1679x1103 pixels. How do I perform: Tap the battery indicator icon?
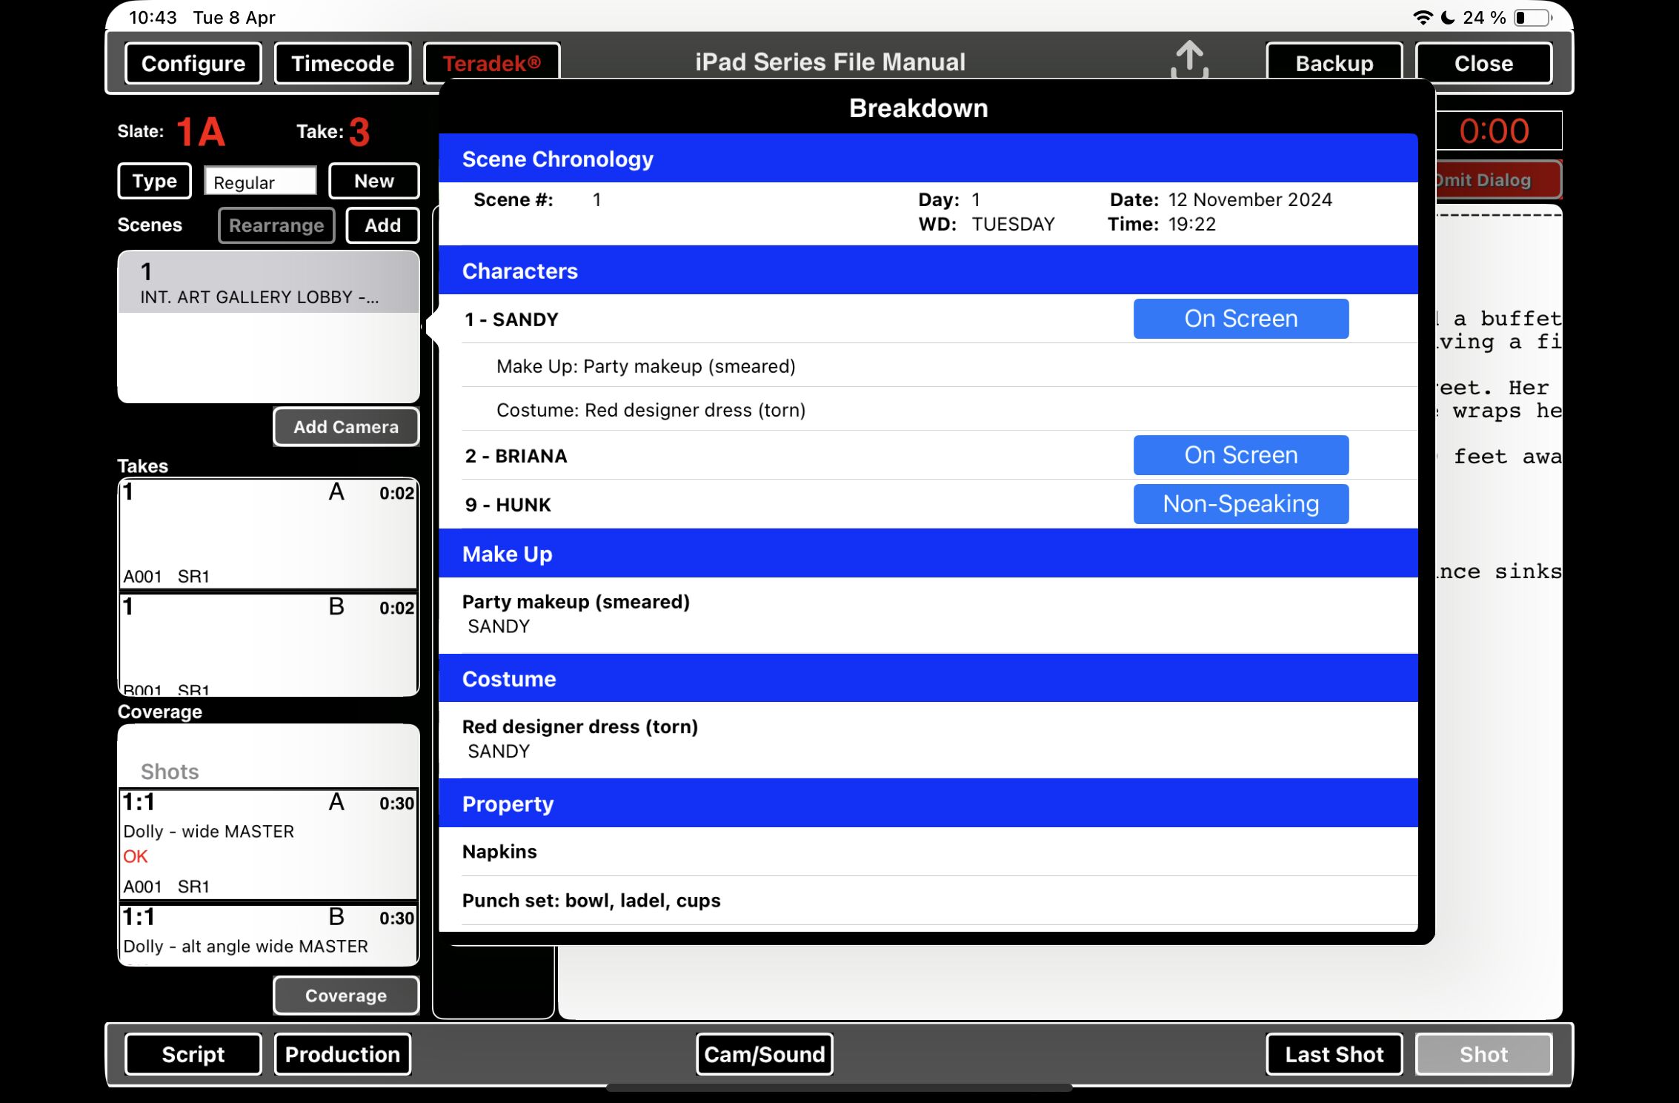1532,18
